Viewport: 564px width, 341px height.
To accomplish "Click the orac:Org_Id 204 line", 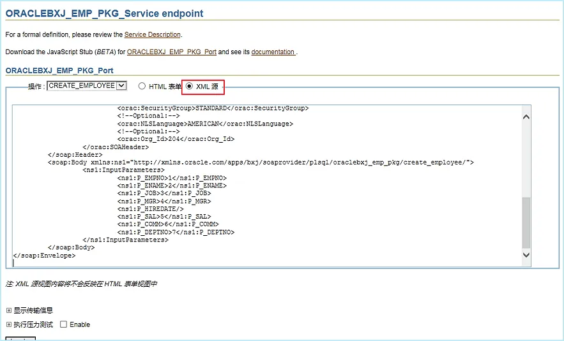I will coord(176,140).
